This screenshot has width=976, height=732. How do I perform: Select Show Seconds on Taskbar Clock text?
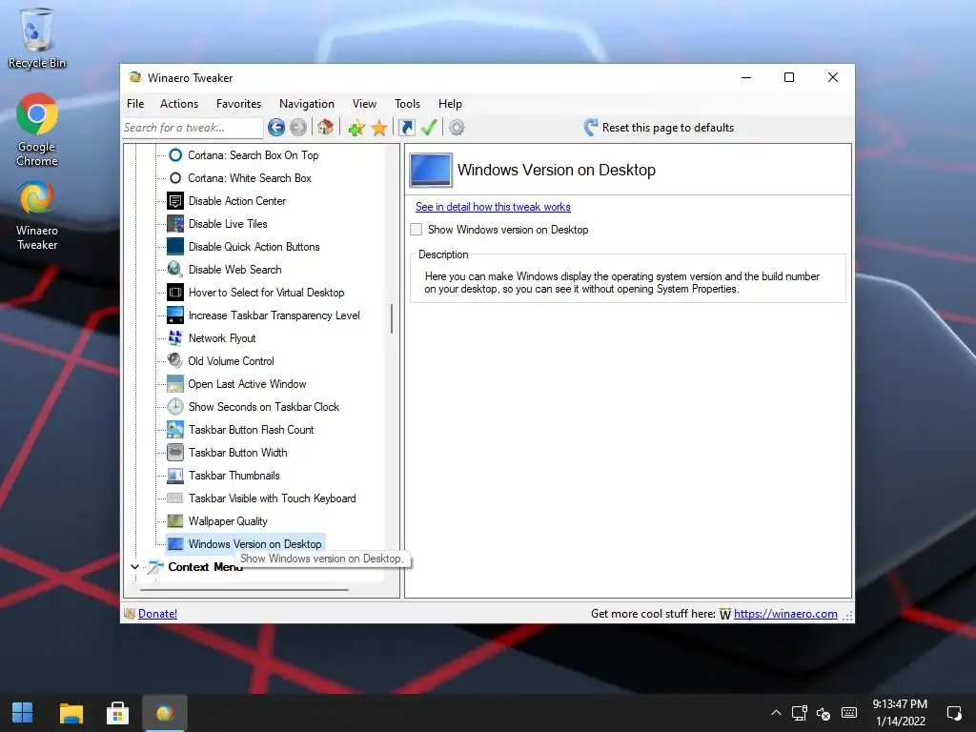pos(264,407)
